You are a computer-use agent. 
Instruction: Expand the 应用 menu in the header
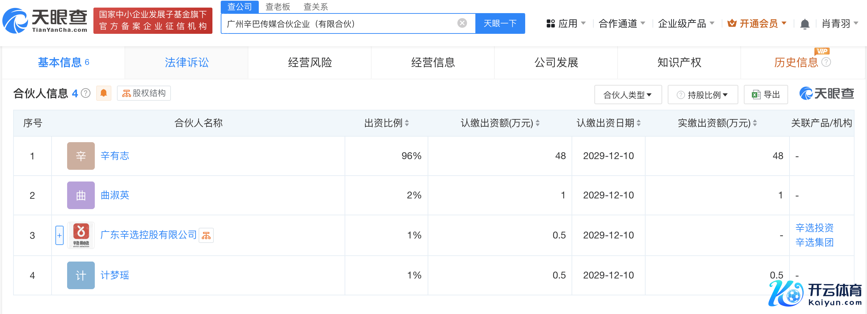[x=566, y=23]
